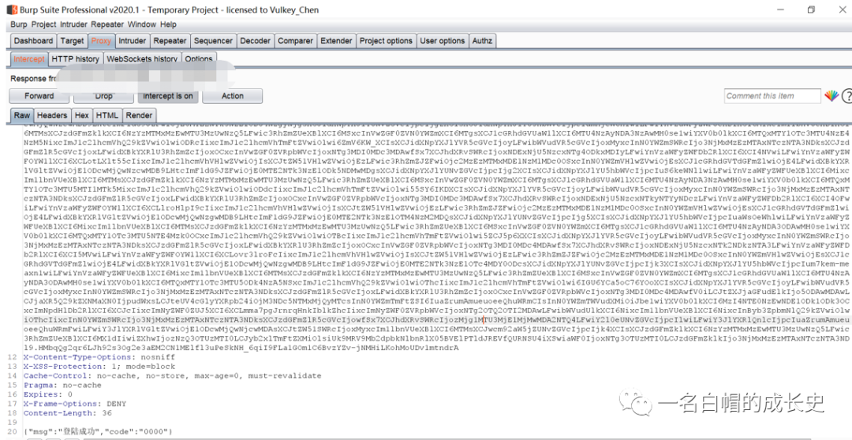Select the Raw view tab
Screen dimensions: 852x440
pos(22,115)
